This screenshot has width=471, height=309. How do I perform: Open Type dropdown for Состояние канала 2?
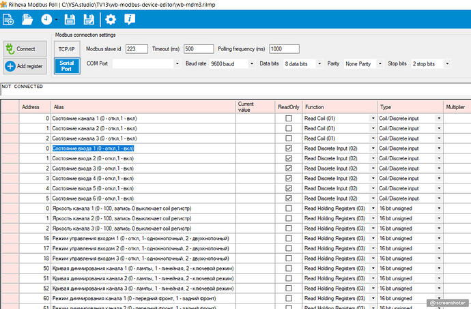click(439, 128)
